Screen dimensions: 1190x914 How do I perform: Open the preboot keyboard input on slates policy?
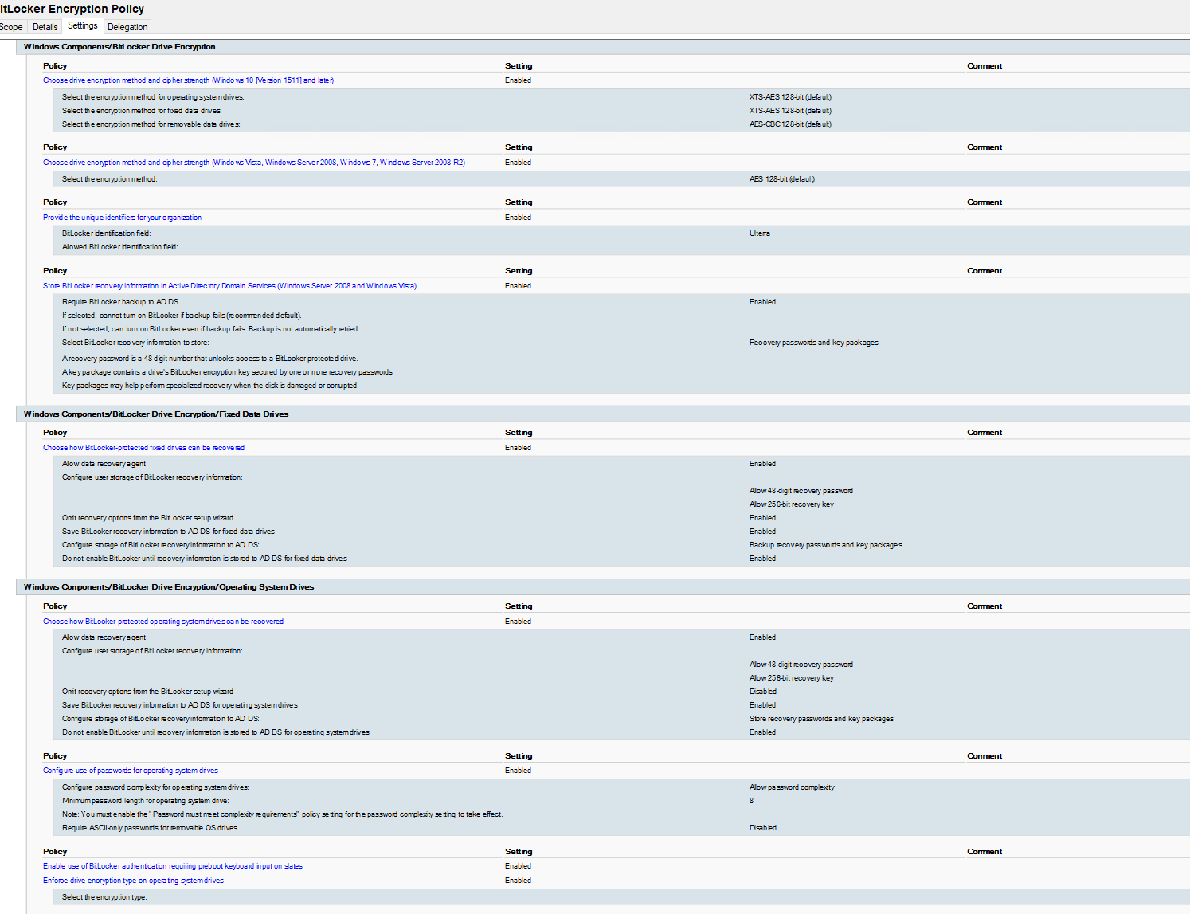pos(173,866)
